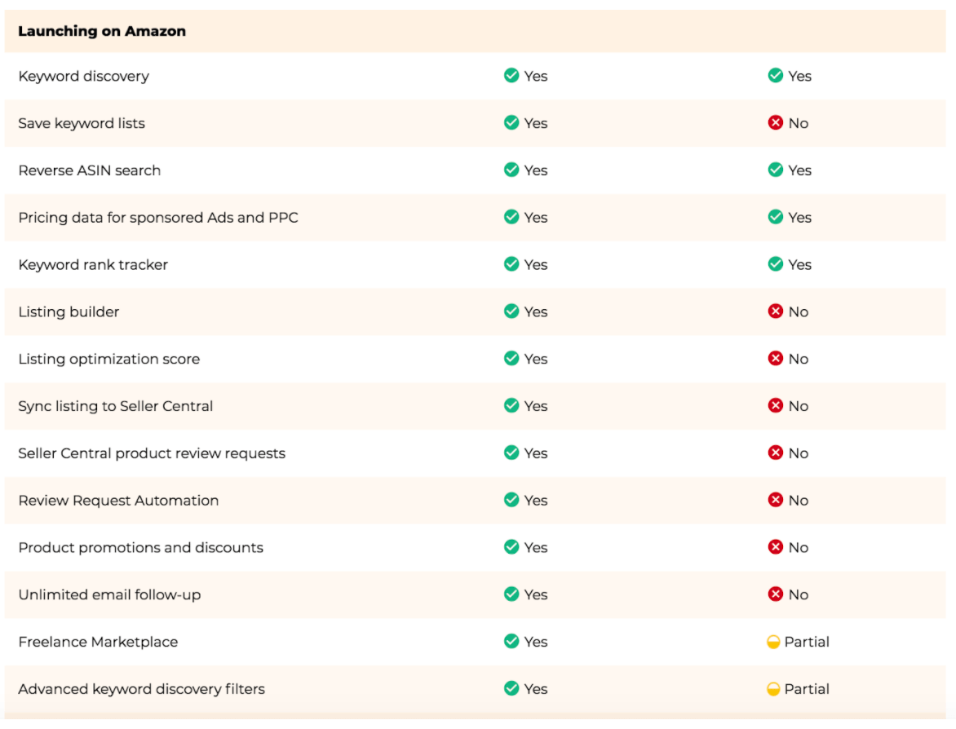
Task: Click green check in Pricing data row, first column
Action: tap(511, 217)
